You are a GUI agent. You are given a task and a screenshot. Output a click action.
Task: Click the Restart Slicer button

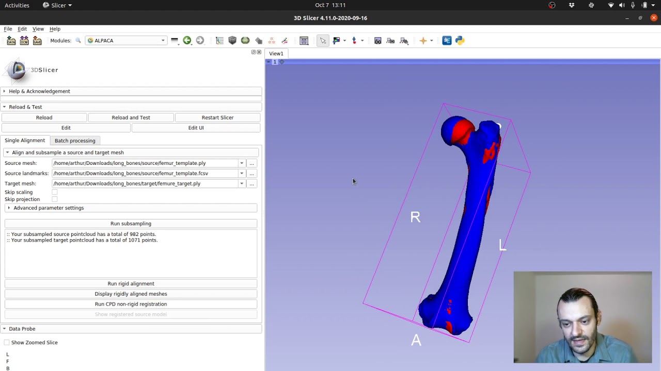pos(217,117)
